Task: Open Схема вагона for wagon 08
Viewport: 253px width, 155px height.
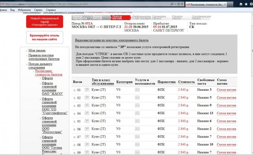Action: click(227, 144)
